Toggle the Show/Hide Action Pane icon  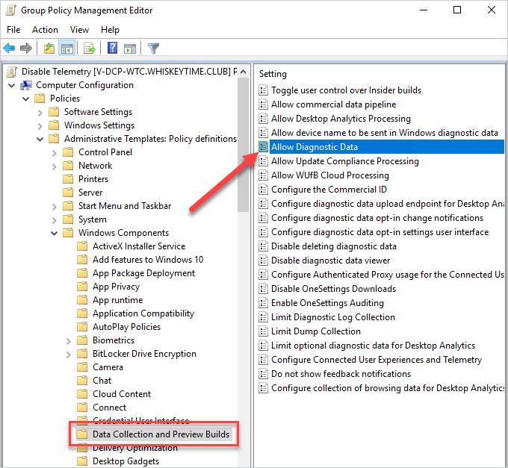click(x=130, y=49)
